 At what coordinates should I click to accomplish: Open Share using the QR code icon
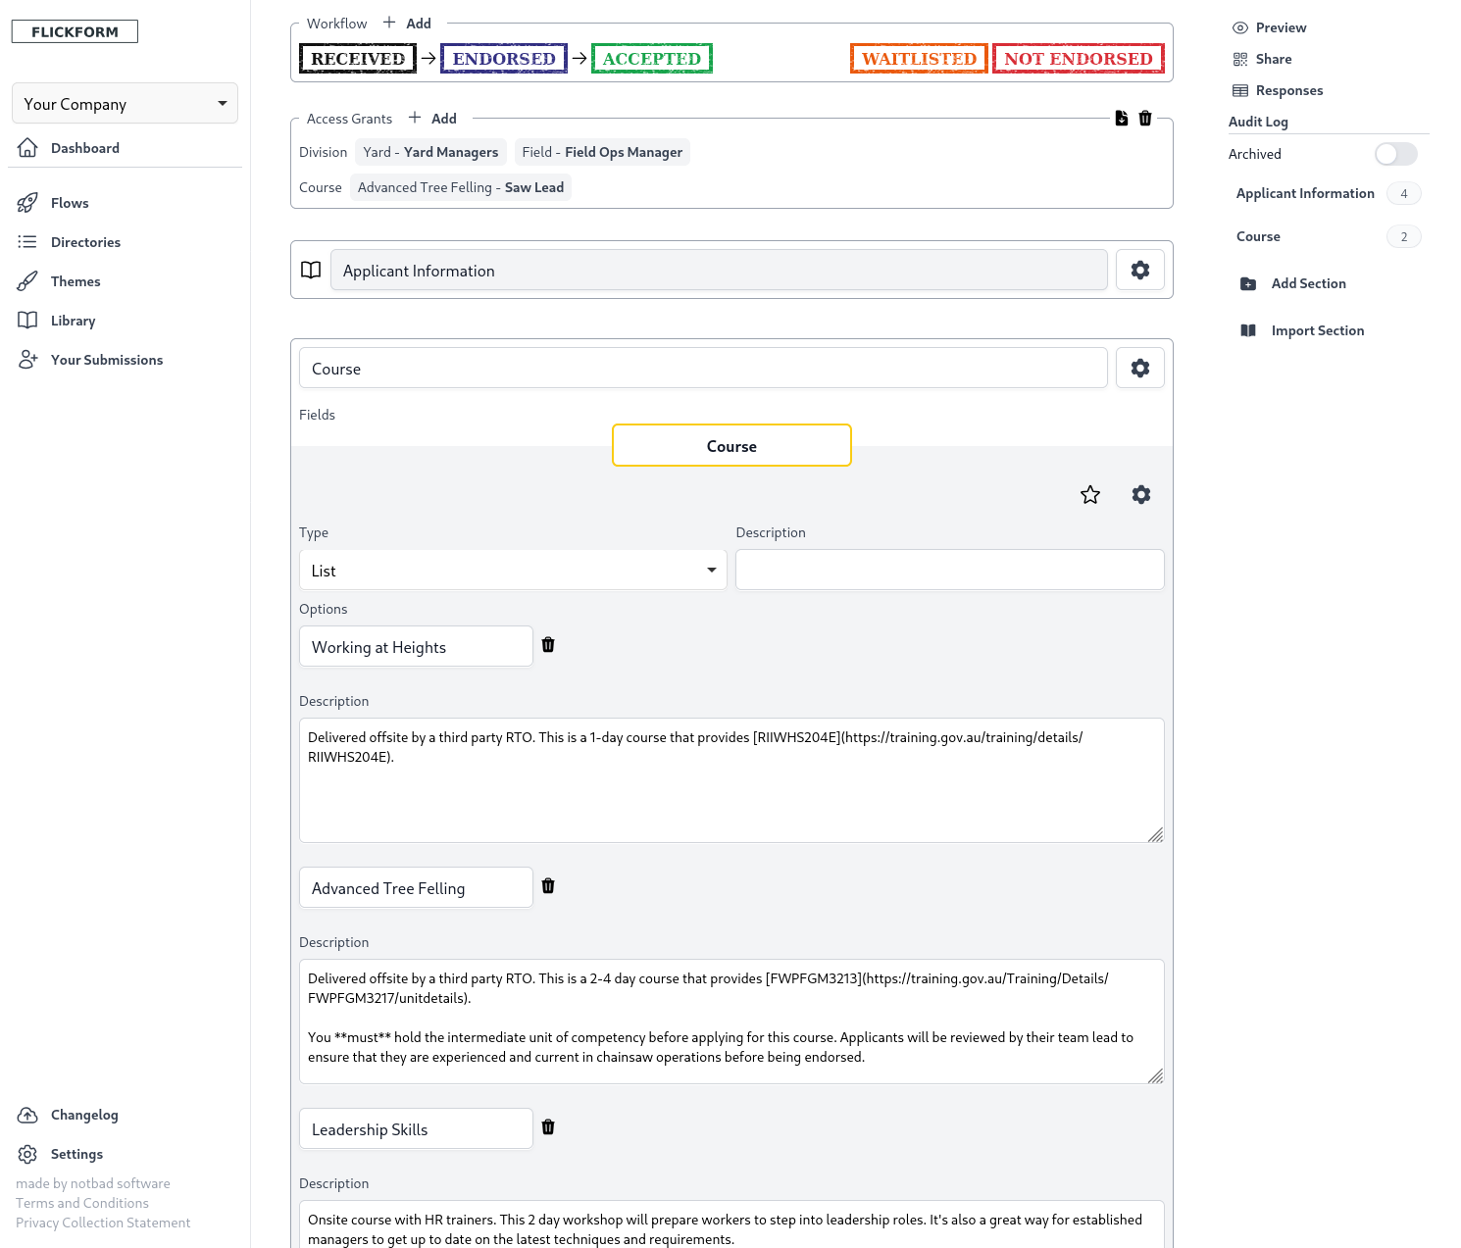coord(1238,59)
